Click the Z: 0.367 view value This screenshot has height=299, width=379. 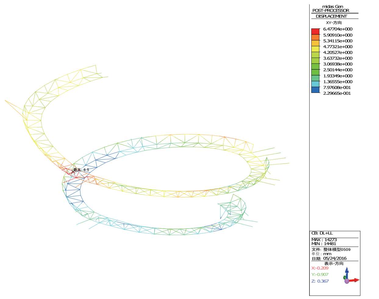320,281
